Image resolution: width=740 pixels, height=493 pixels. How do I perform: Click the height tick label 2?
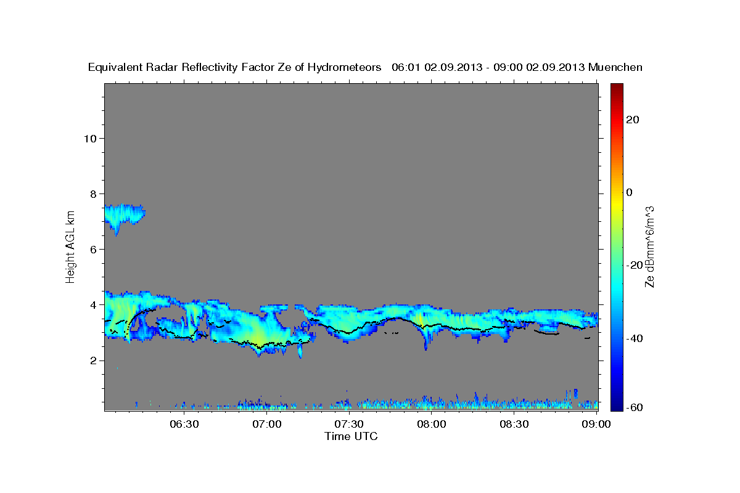[94, 361]
